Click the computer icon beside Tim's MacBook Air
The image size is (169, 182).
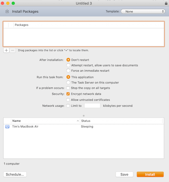[x=7, y=127]
